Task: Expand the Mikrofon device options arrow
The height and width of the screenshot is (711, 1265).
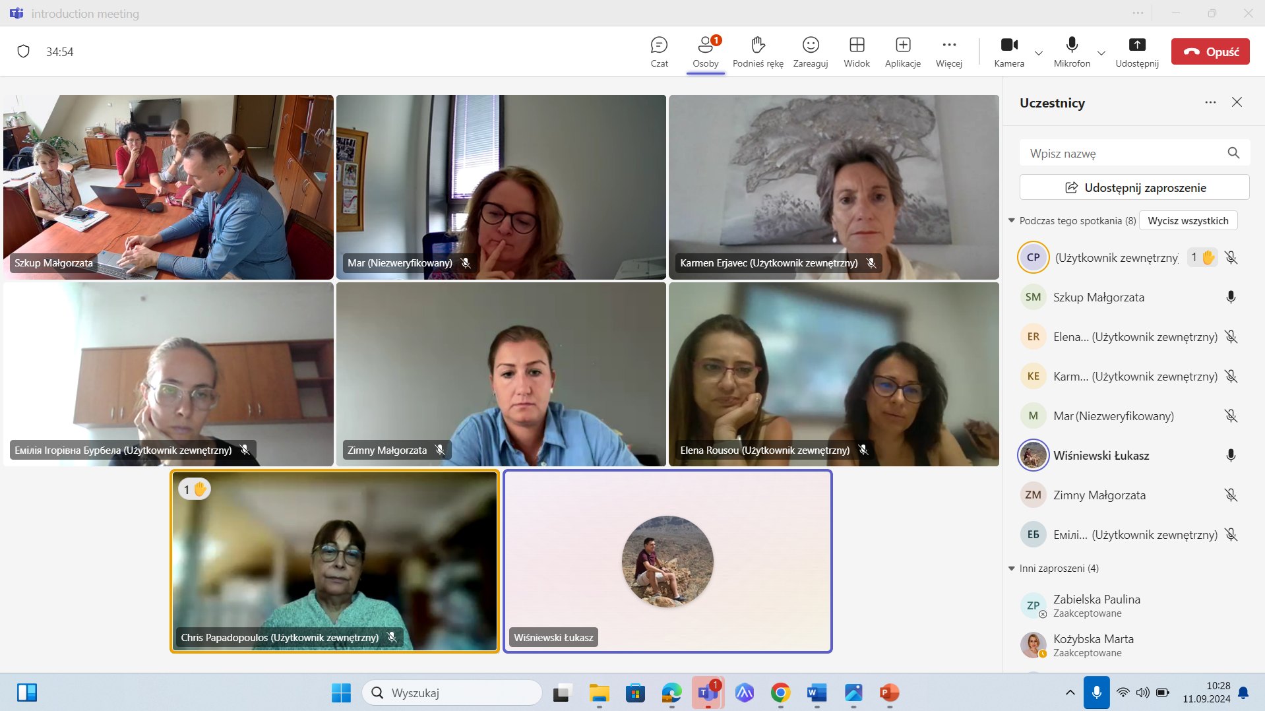Action: click(1101, 53)
